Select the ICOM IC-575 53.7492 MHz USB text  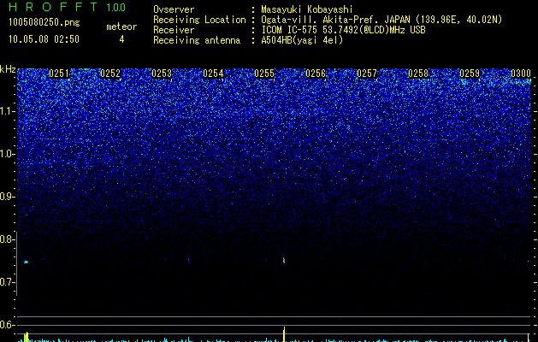344,30
